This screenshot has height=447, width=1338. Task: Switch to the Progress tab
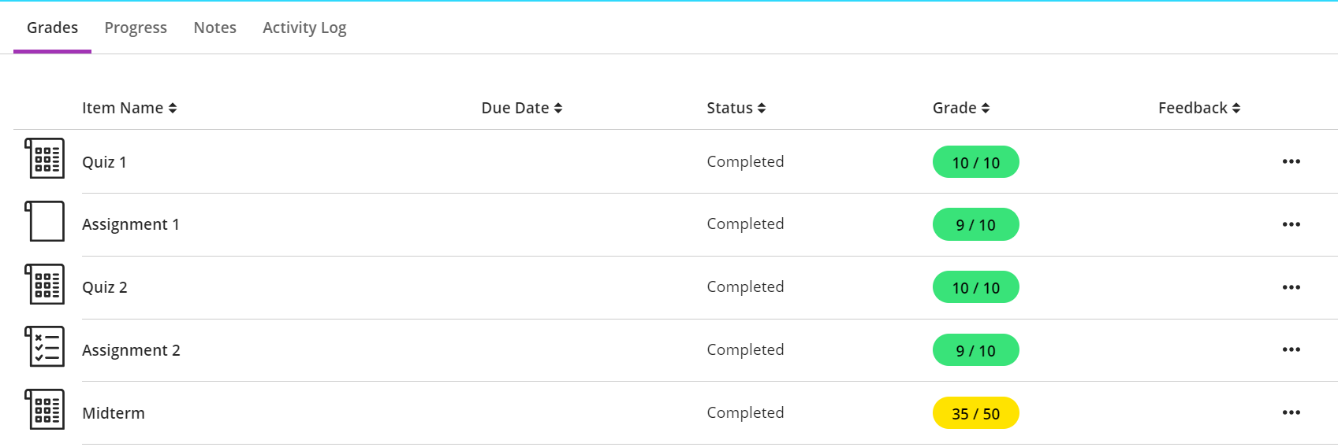(x=136, y=28)
